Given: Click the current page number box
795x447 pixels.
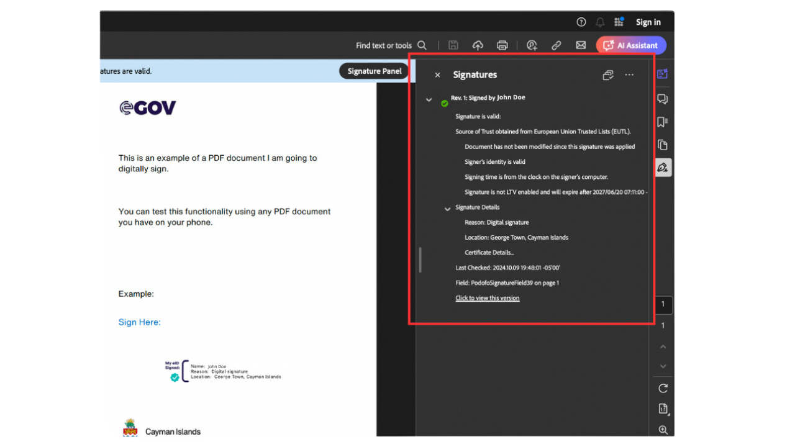Looking at the screenshot, I should tap(663, 304).
